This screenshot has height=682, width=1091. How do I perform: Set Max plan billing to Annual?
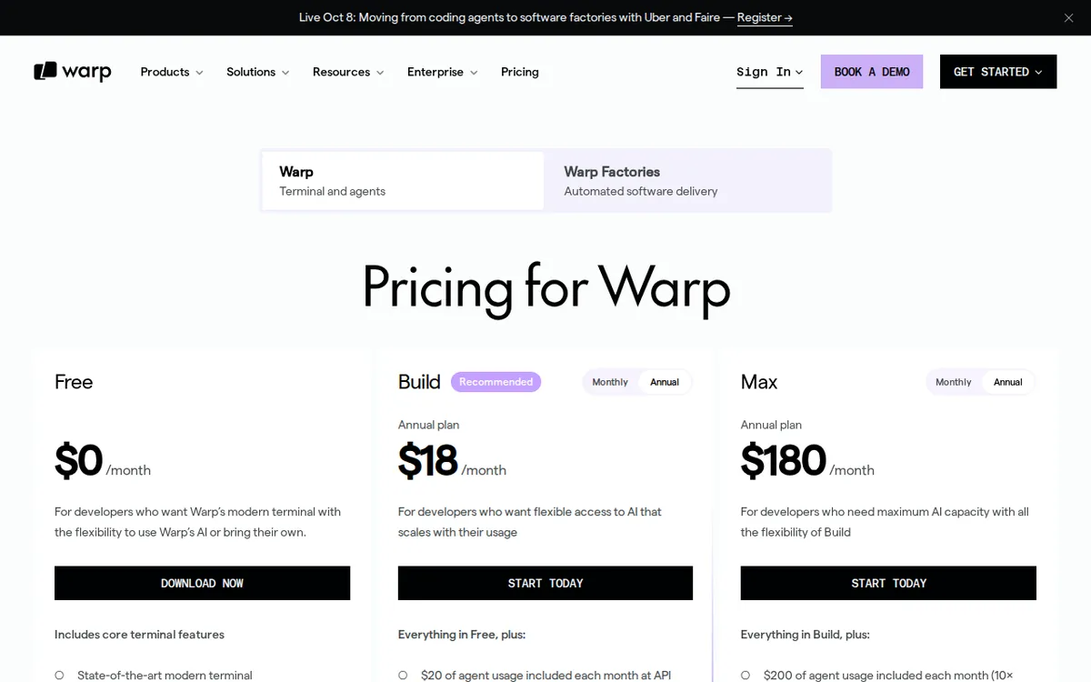[1008, 382]
